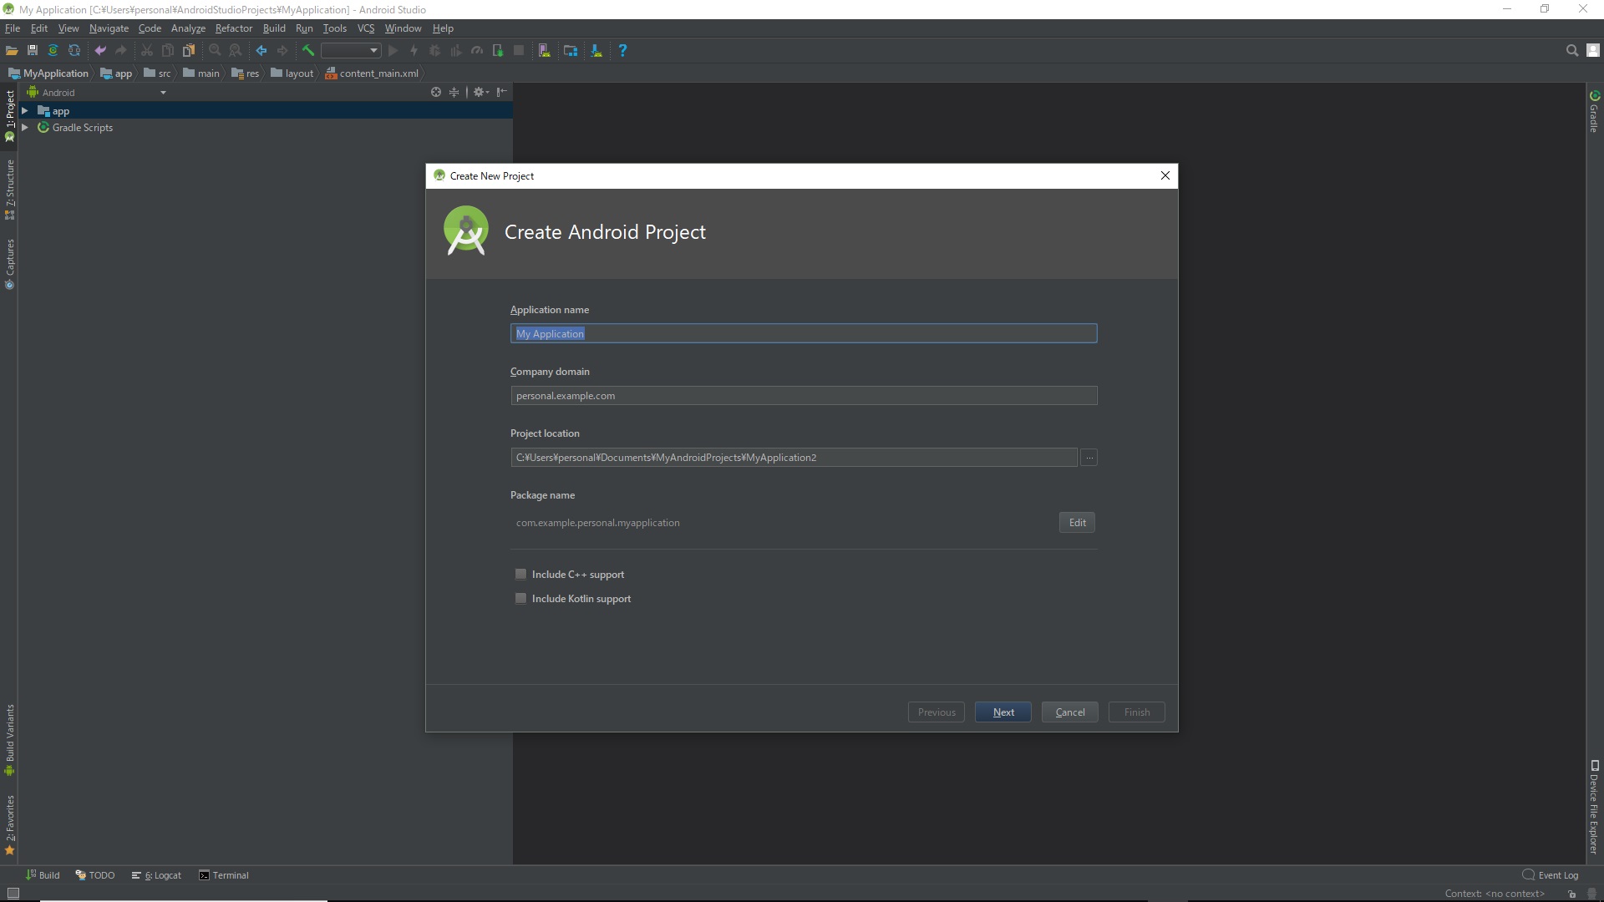
Task: Click the Open folder toolbar icon
Action: tap(12, 51)
